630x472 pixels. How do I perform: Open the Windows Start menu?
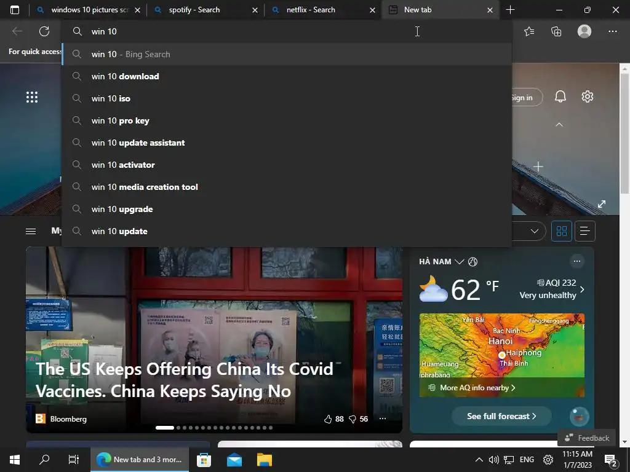(x=15, y=460)
